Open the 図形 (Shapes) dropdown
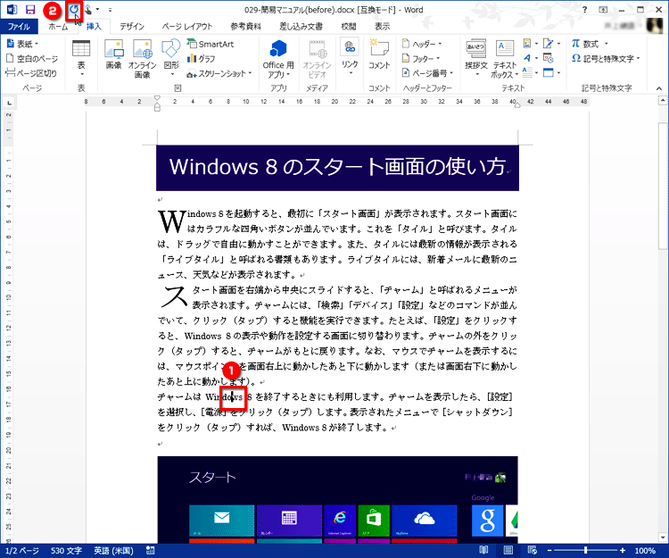 tap(171, 59)
